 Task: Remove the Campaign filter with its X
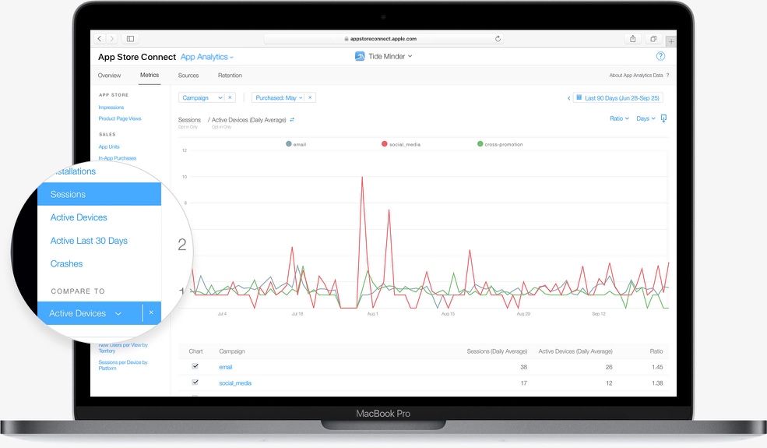point(230,98)
